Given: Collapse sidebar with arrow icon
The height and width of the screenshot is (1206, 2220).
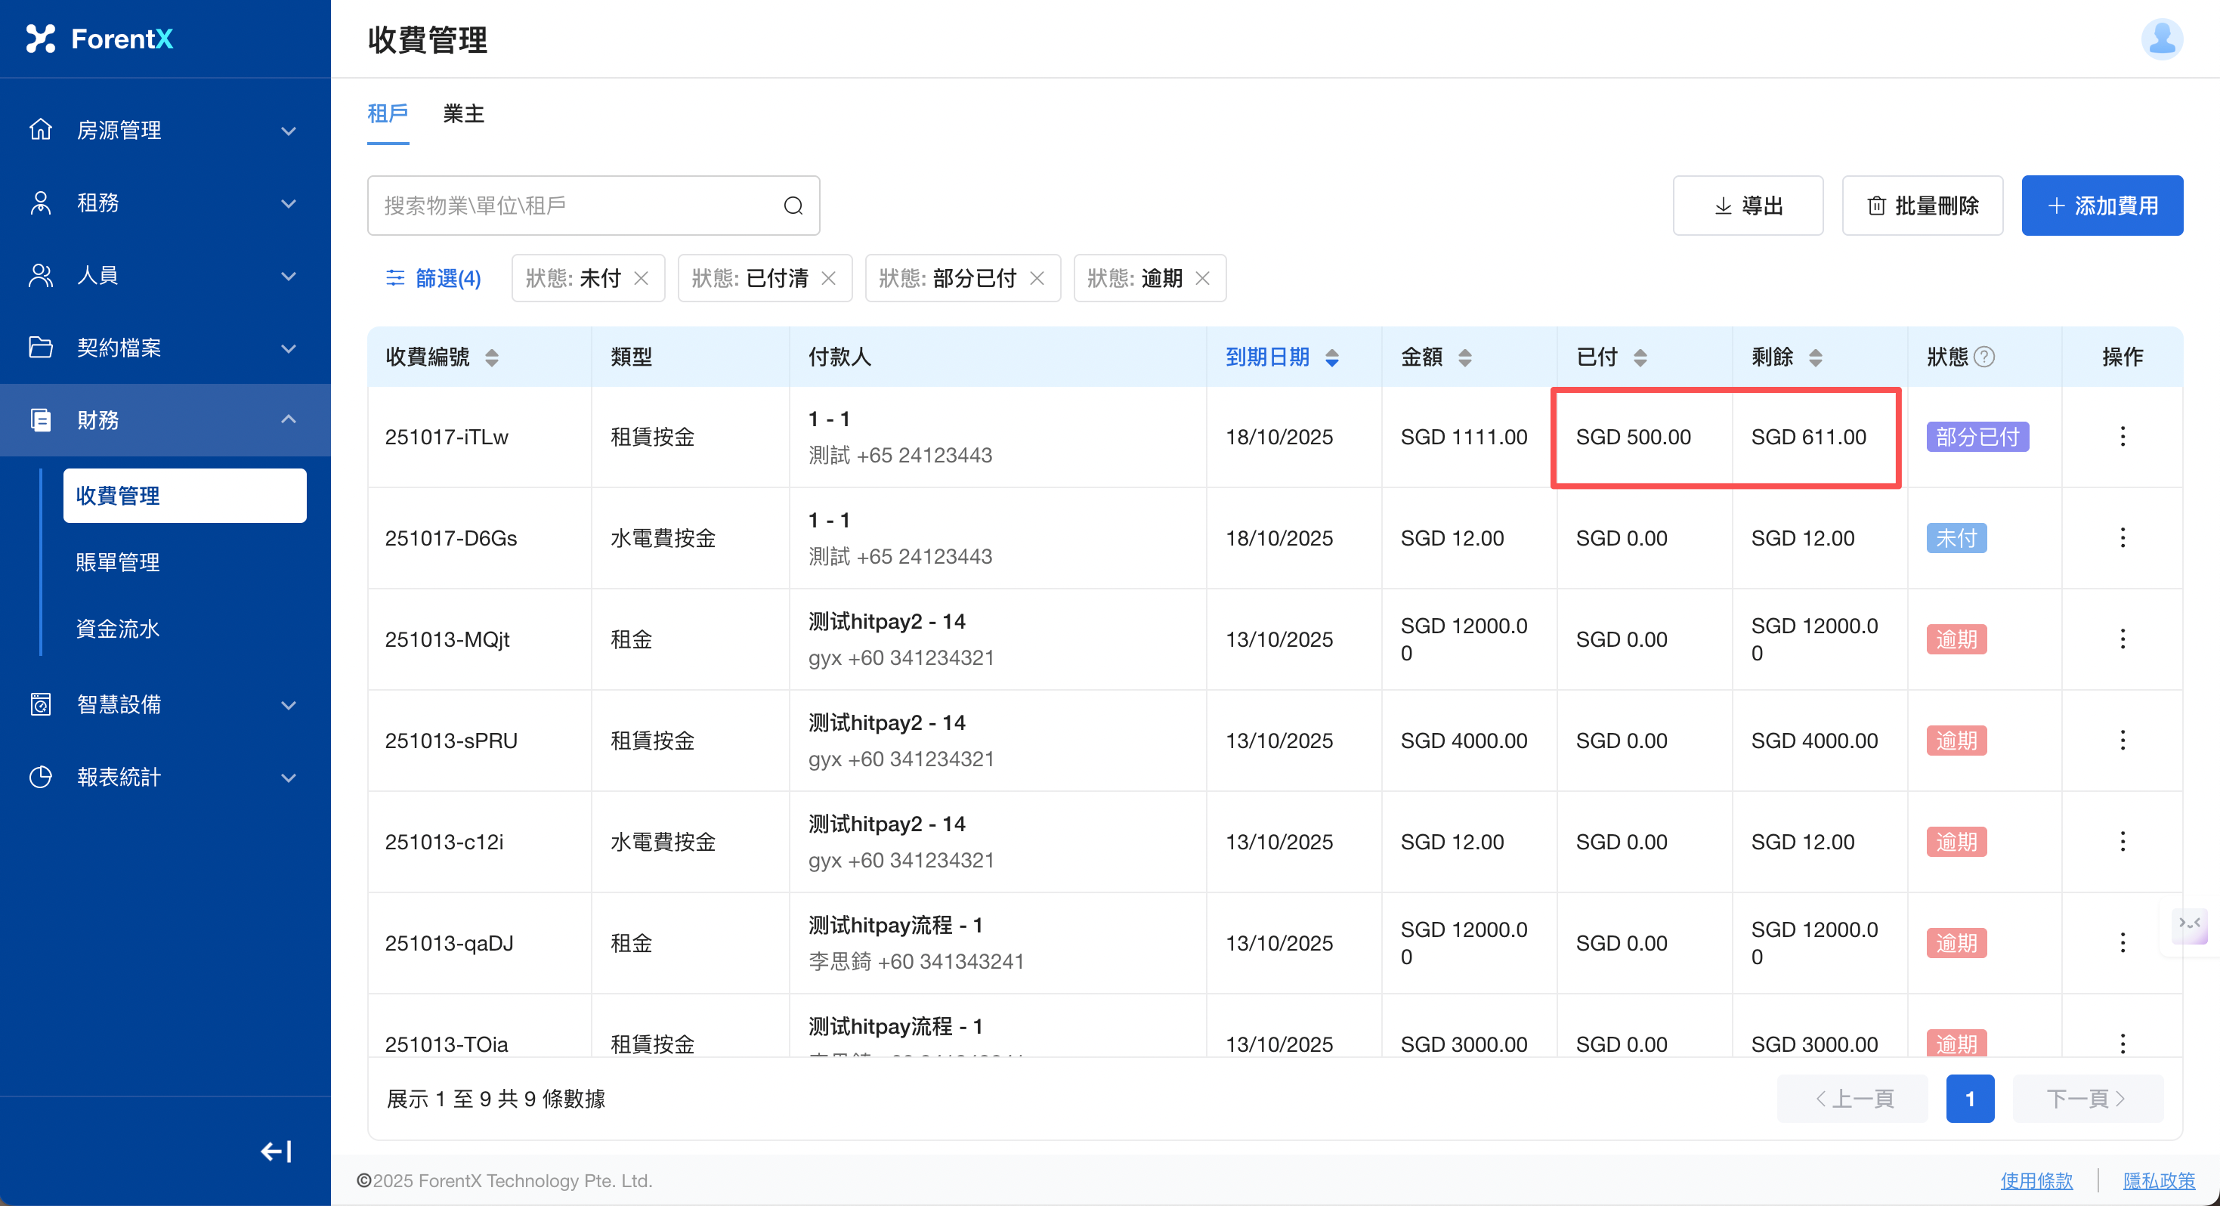Looking at the screenshot, I should [x=276, y=1151].
